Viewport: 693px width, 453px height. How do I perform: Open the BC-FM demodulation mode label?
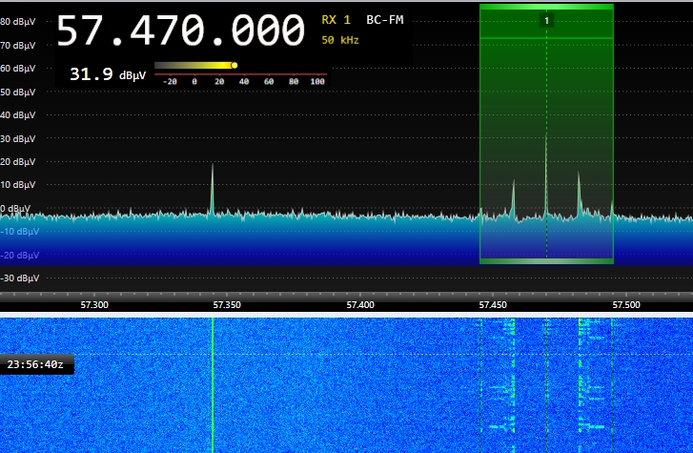click(x=384, y=20)
